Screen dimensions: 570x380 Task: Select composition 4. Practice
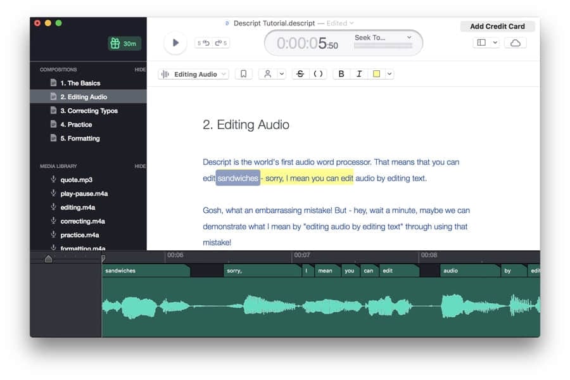(88, 124)
